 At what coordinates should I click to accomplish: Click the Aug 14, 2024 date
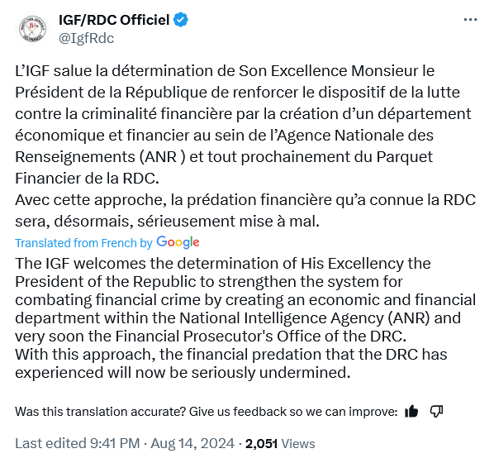[192, 443]
